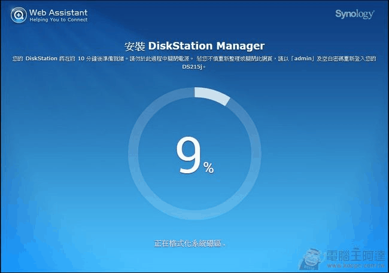The width and height of the screenshot is (389, 273).
Task: Click the 'Web Assistant' title text
Action: (x=58, y=13)
